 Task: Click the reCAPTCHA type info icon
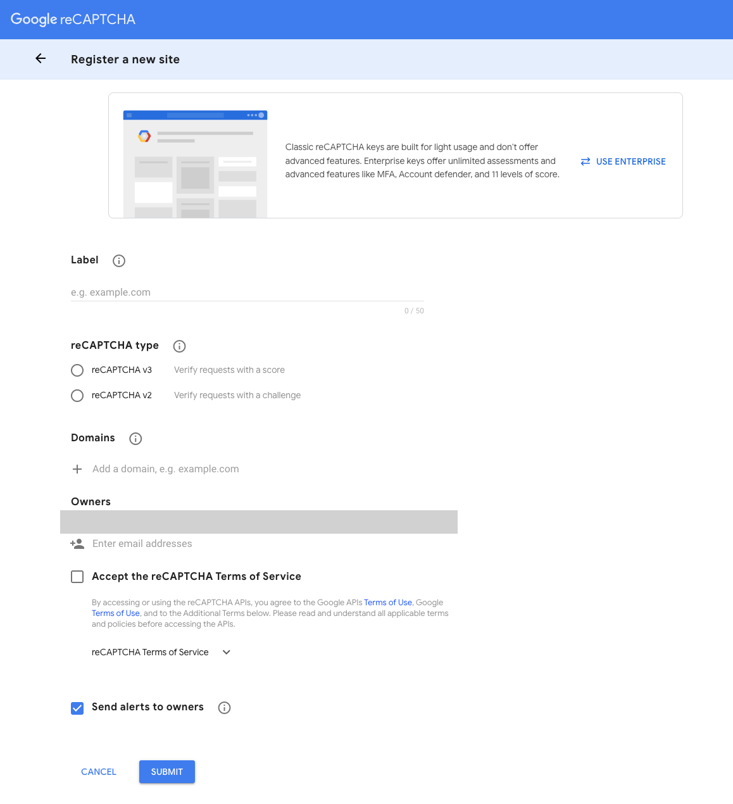click(x=179, y=346)
